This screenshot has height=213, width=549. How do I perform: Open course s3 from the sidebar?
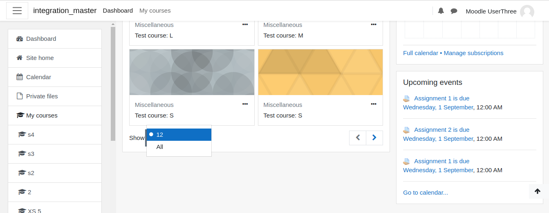[x=55, y=154]
